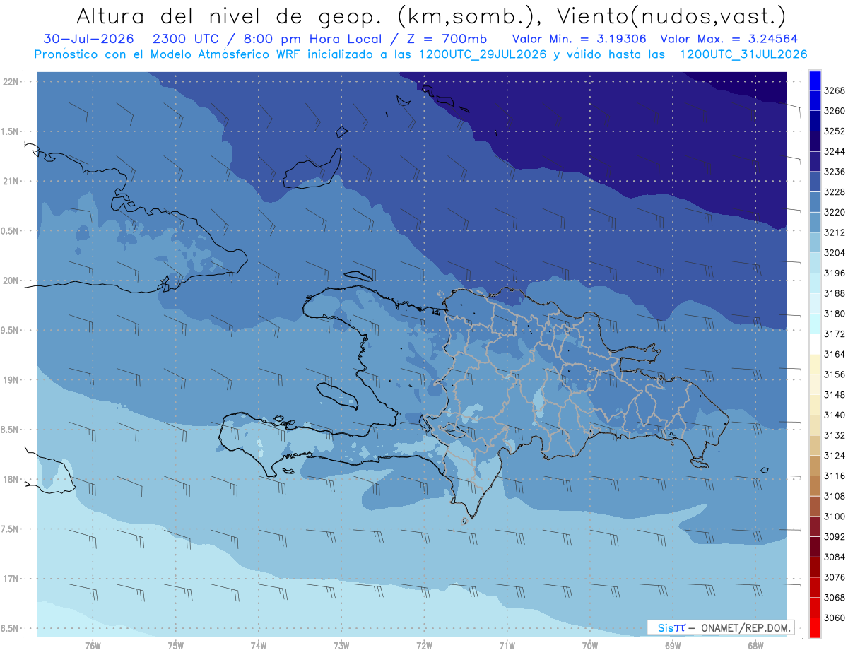Click the longitude label 76W
Image resolution: width=848 pixels, height=655 pixels.
coord(93,645)
